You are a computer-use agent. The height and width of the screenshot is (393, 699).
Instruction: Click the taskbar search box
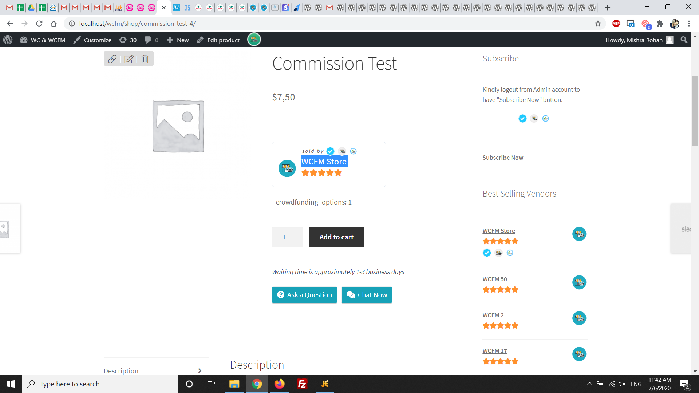click(100, 384)
